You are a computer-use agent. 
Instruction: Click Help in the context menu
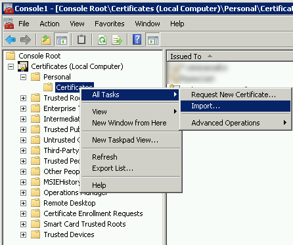click(x=131, y=185)
